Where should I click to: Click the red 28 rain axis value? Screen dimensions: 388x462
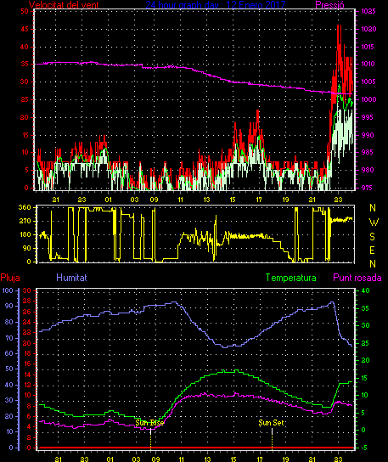pyautogui.click(x=27, y=301)
